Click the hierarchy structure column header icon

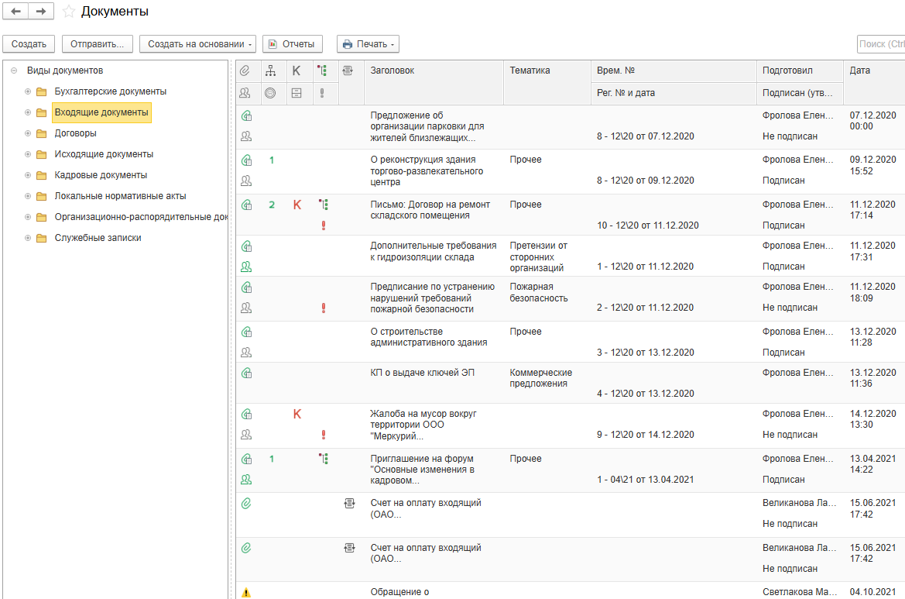[x=270, y=71]
